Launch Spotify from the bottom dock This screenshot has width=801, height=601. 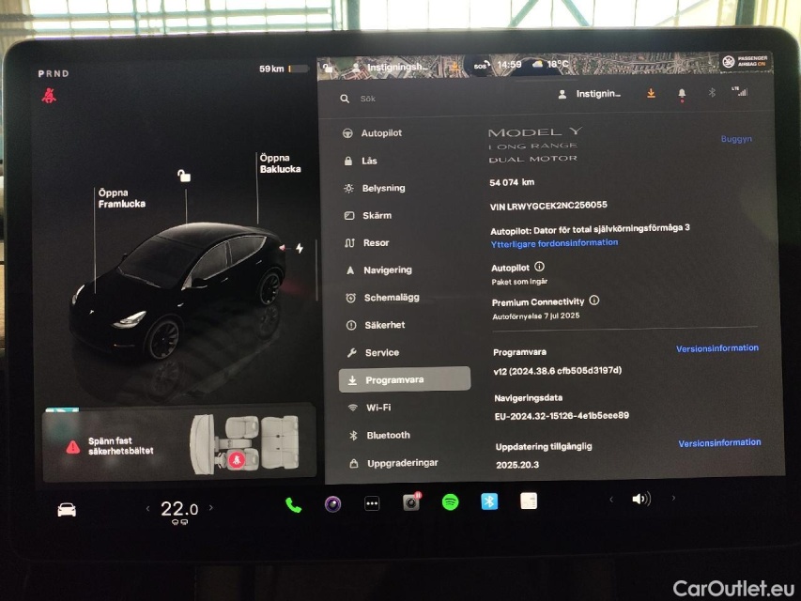(x=450, y=502)
